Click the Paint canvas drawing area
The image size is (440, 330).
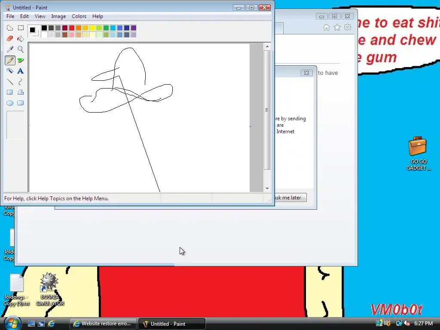(x=140, y=118)
